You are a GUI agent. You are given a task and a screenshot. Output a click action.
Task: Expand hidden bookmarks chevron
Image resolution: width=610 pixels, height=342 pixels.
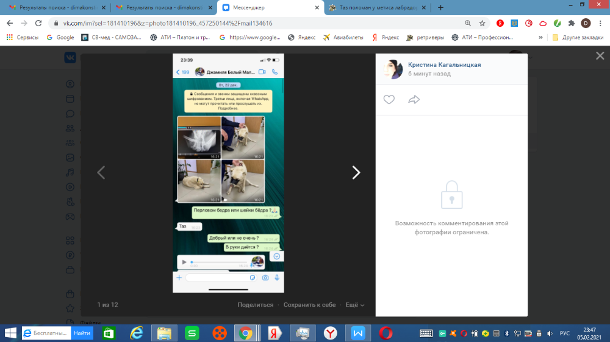tap(540, 37)
